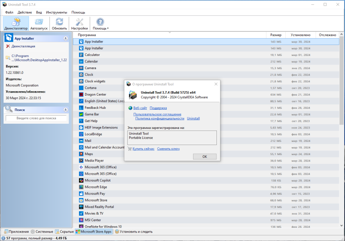Select the Game Bar icon
Viewport: 345px width, 241px height.
coord(81,114)
